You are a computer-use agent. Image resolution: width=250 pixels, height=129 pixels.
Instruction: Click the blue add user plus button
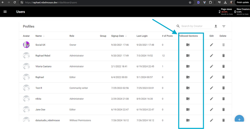tap(239, 119)
